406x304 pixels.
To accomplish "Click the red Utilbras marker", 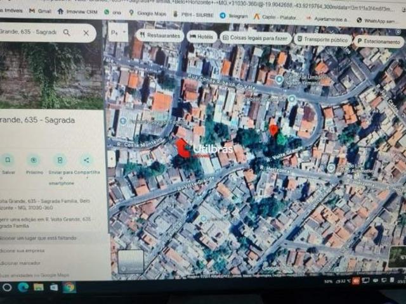I will (x=183, y=148).
